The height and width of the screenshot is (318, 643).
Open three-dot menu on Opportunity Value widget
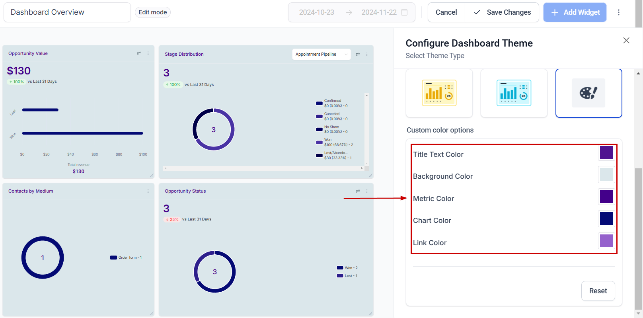(148, 53)
